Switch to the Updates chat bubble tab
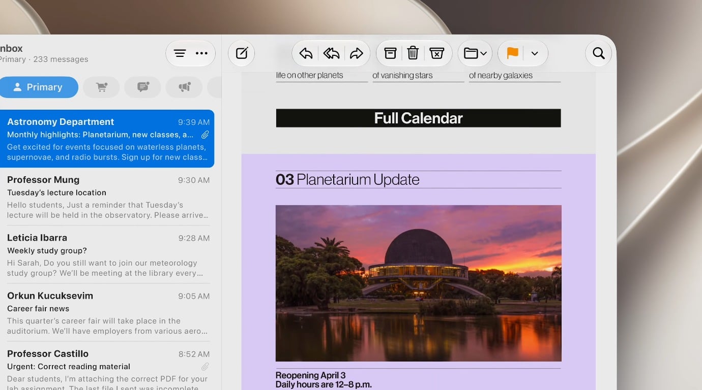702x390 pixels. click(x=143, y=87)
